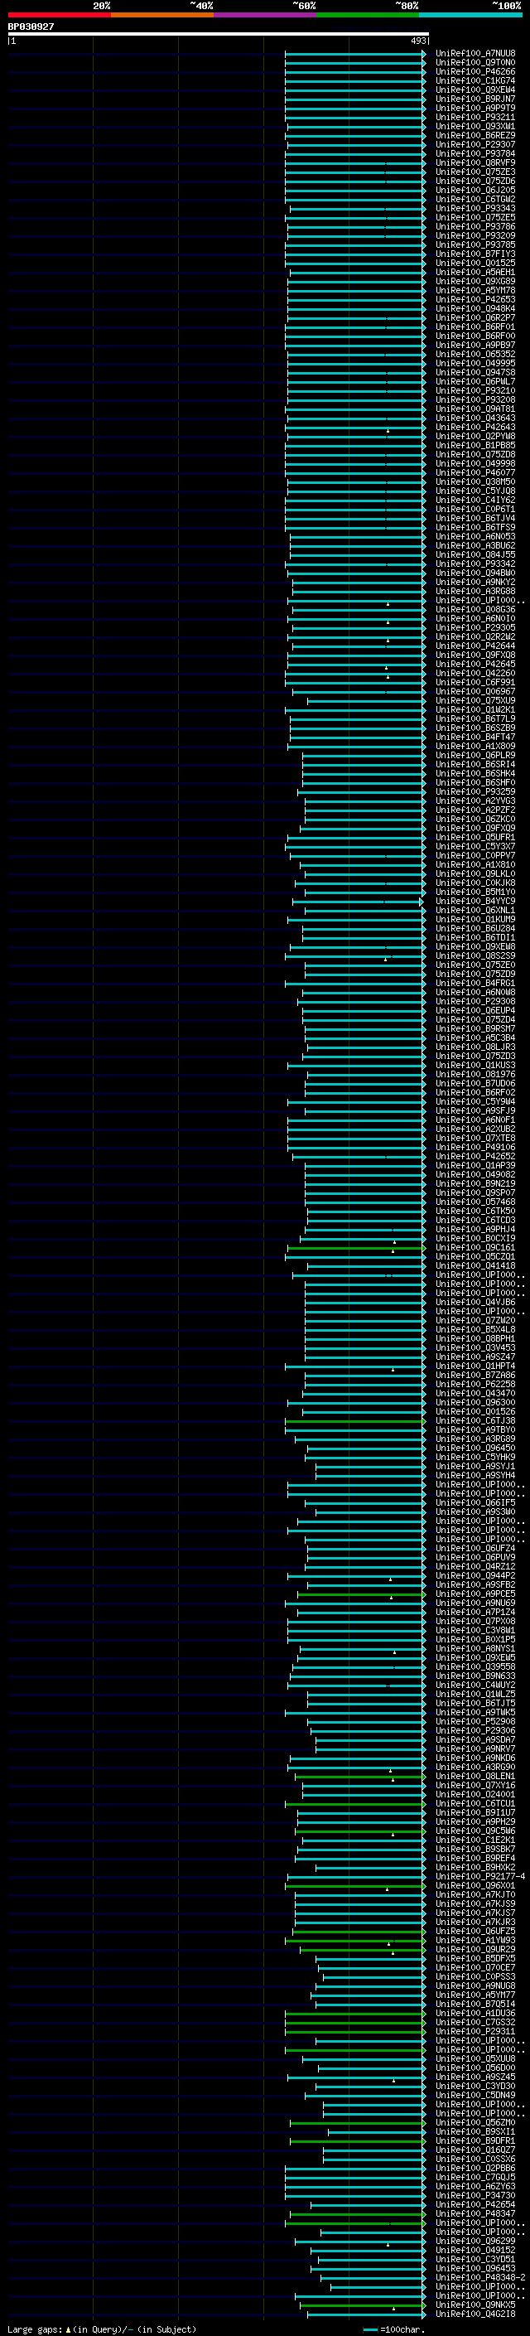Select the UniRef100_Q9XG89 label
Viewport: 530px width, 2336px height.
click(x=475, y=281)
